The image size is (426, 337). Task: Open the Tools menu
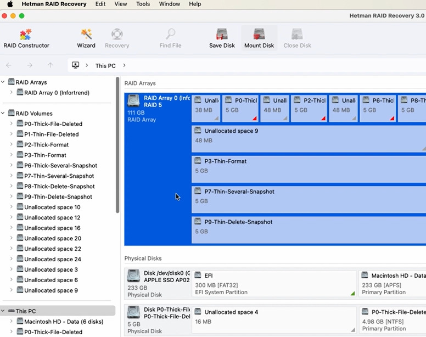coord(143,4)
